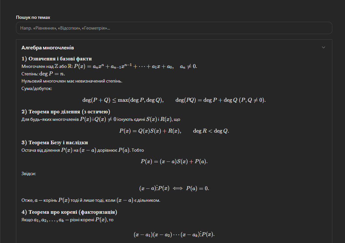This screenshot has height=243, width=345.
Task: Click heading 4) Теорема про корені
Action: [x=69, y=212]
